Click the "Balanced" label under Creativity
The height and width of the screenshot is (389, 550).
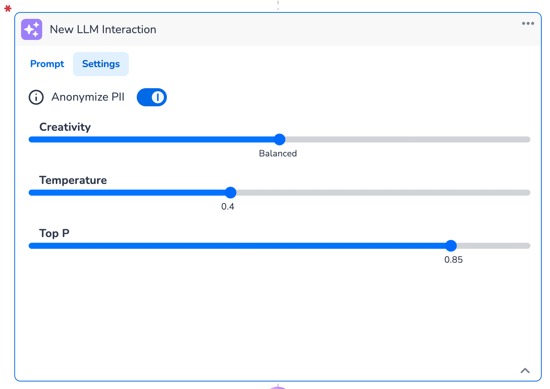point(278,153)
